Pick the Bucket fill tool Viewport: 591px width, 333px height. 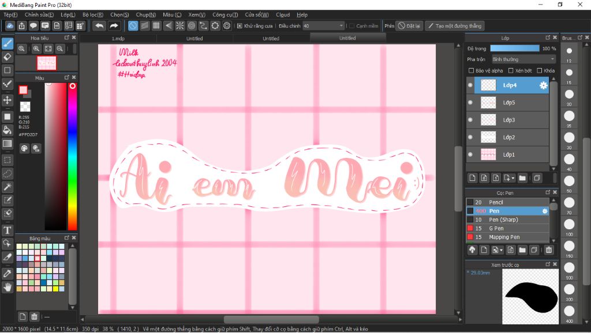point(7,130)
